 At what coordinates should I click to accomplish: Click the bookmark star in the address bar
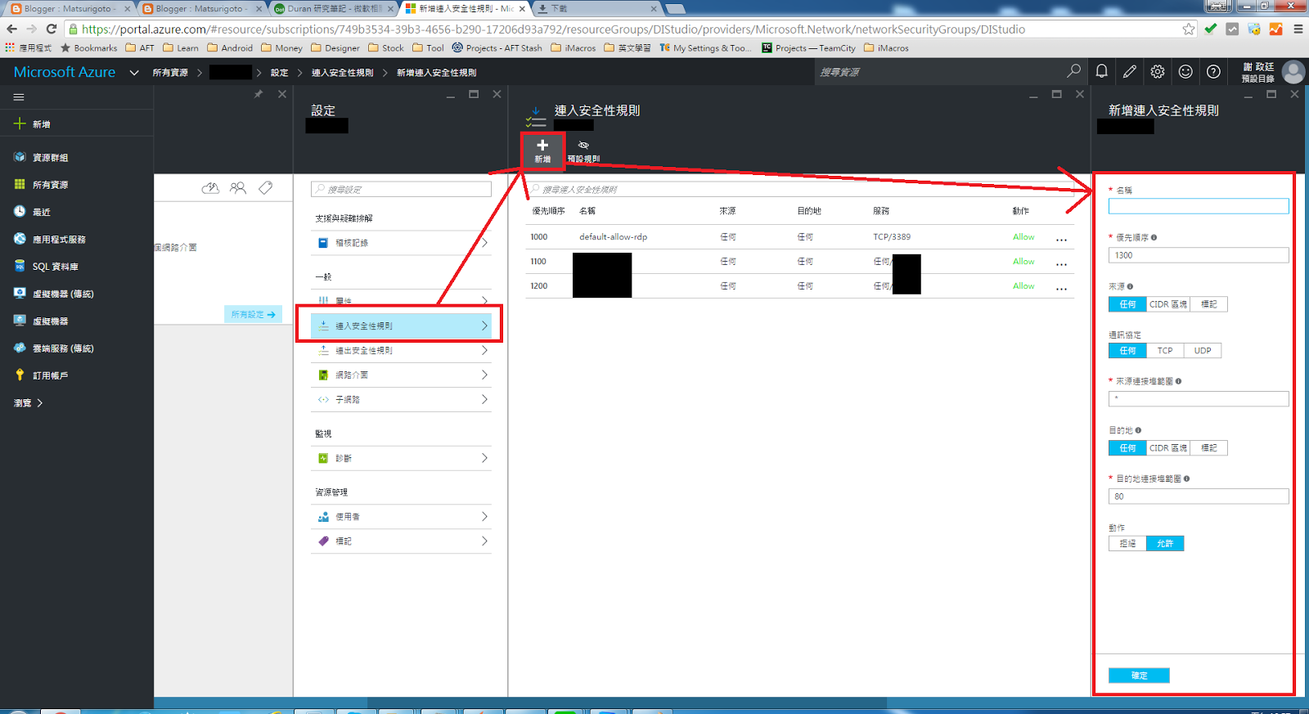pos(1189,29)
